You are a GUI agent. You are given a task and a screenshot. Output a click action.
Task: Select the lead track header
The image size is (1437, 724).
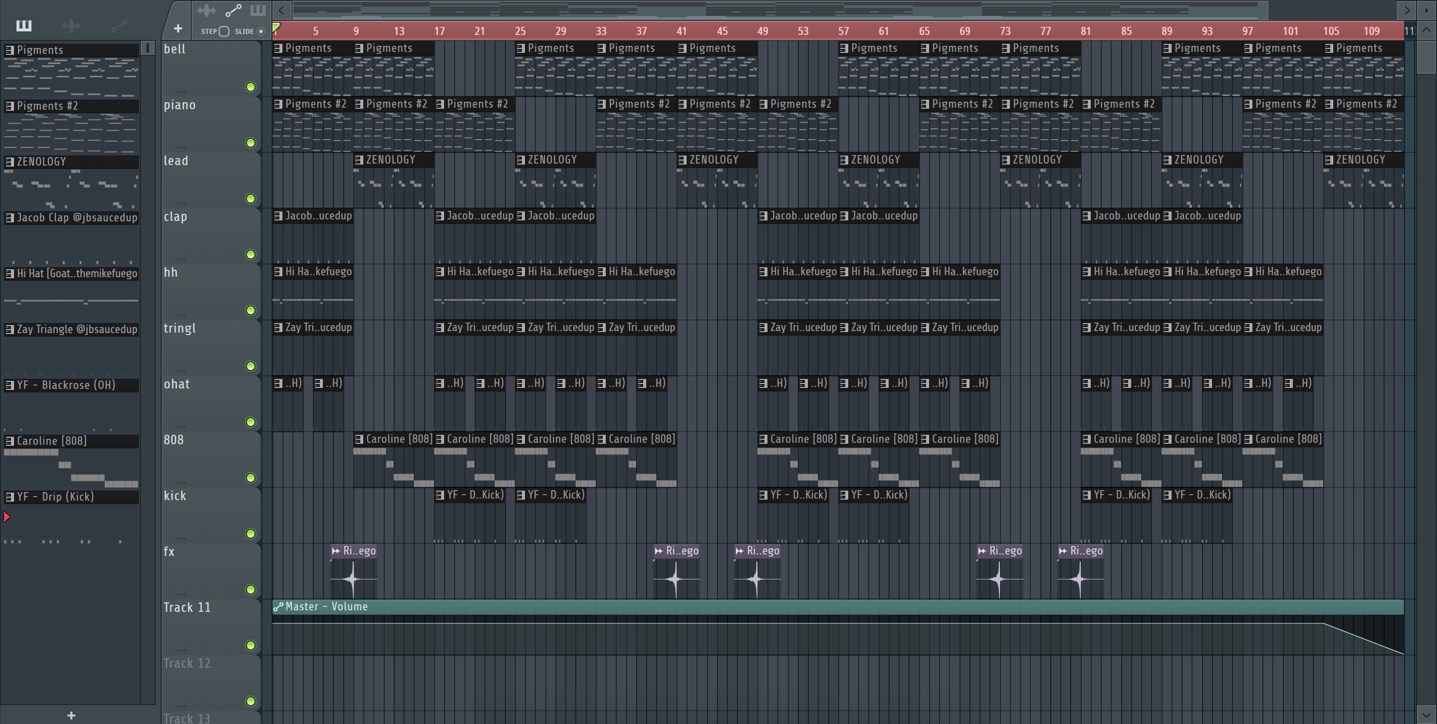coord(211,180)
